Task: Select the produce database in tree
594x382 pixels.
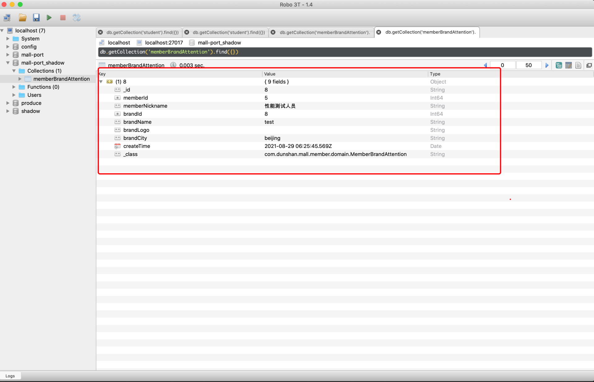Action: pyautogui.click(x=31, y=103)
